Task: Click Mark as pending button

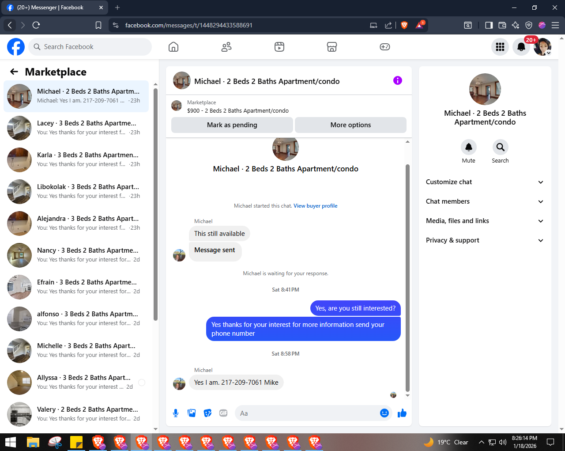Action: point(232,125)
